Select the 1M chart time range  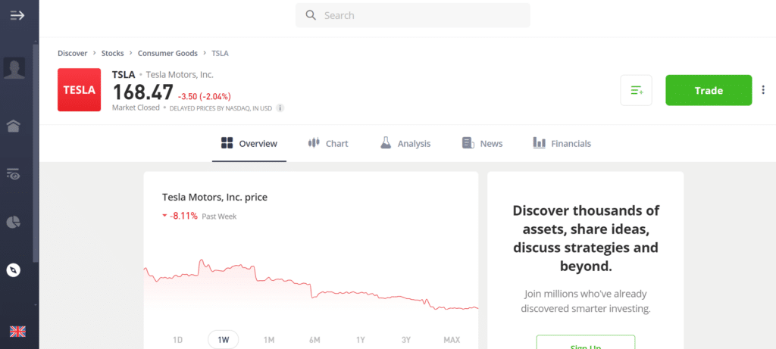click(x=269, y=340)
